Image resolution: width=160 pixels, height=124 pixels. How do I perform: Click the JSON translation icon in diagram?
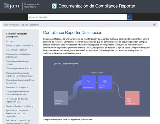105,82
